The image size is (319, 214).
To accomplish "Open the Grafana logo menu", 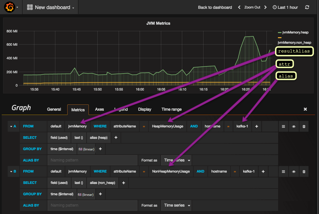I will tap(11, 7).
